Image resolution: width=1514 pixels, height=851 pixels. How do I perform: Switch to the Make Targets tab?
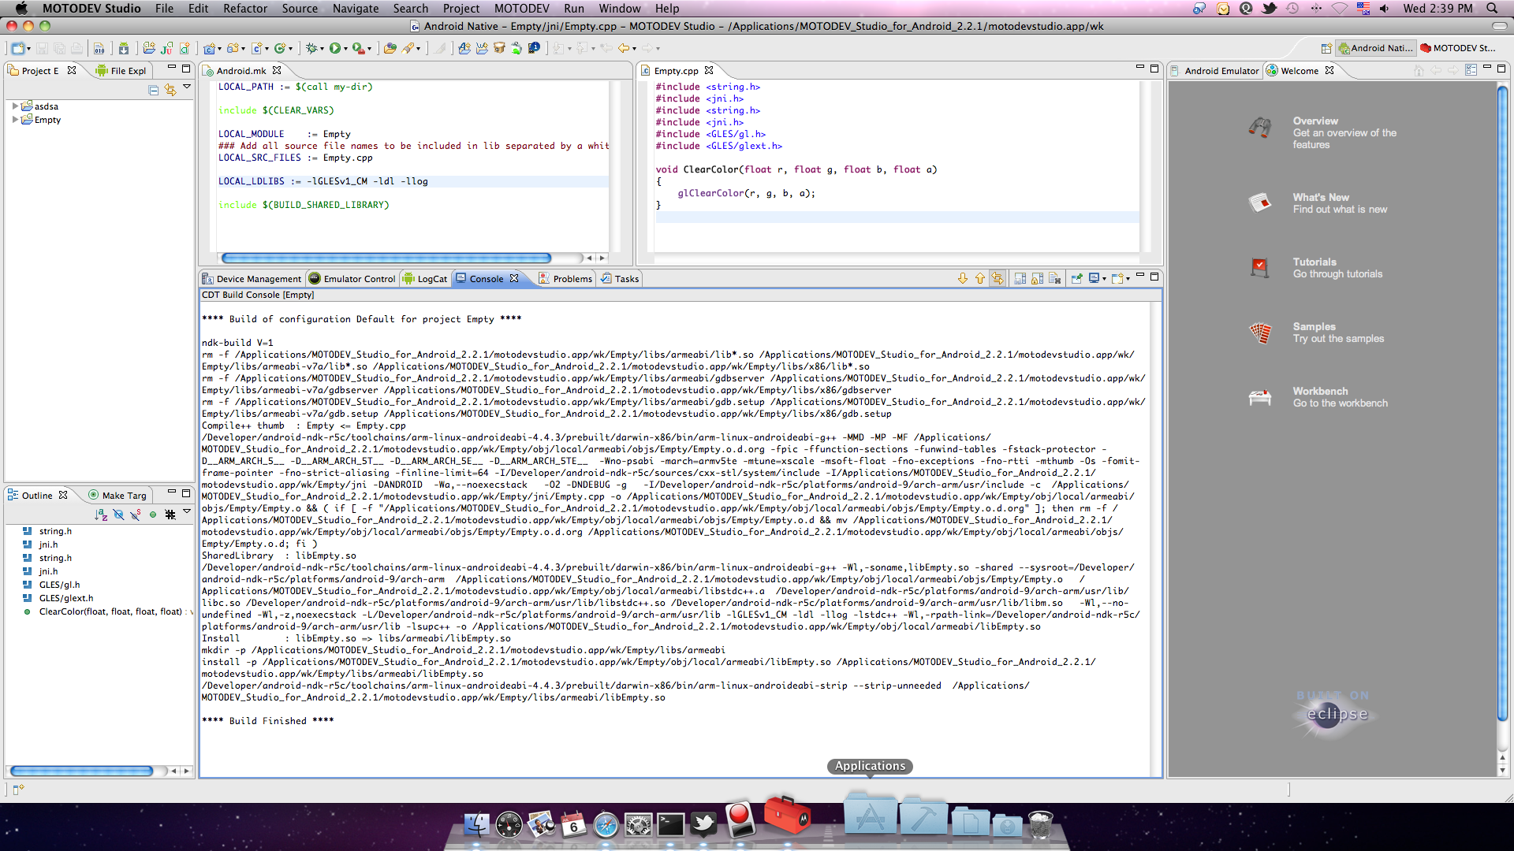coord(117,495)
